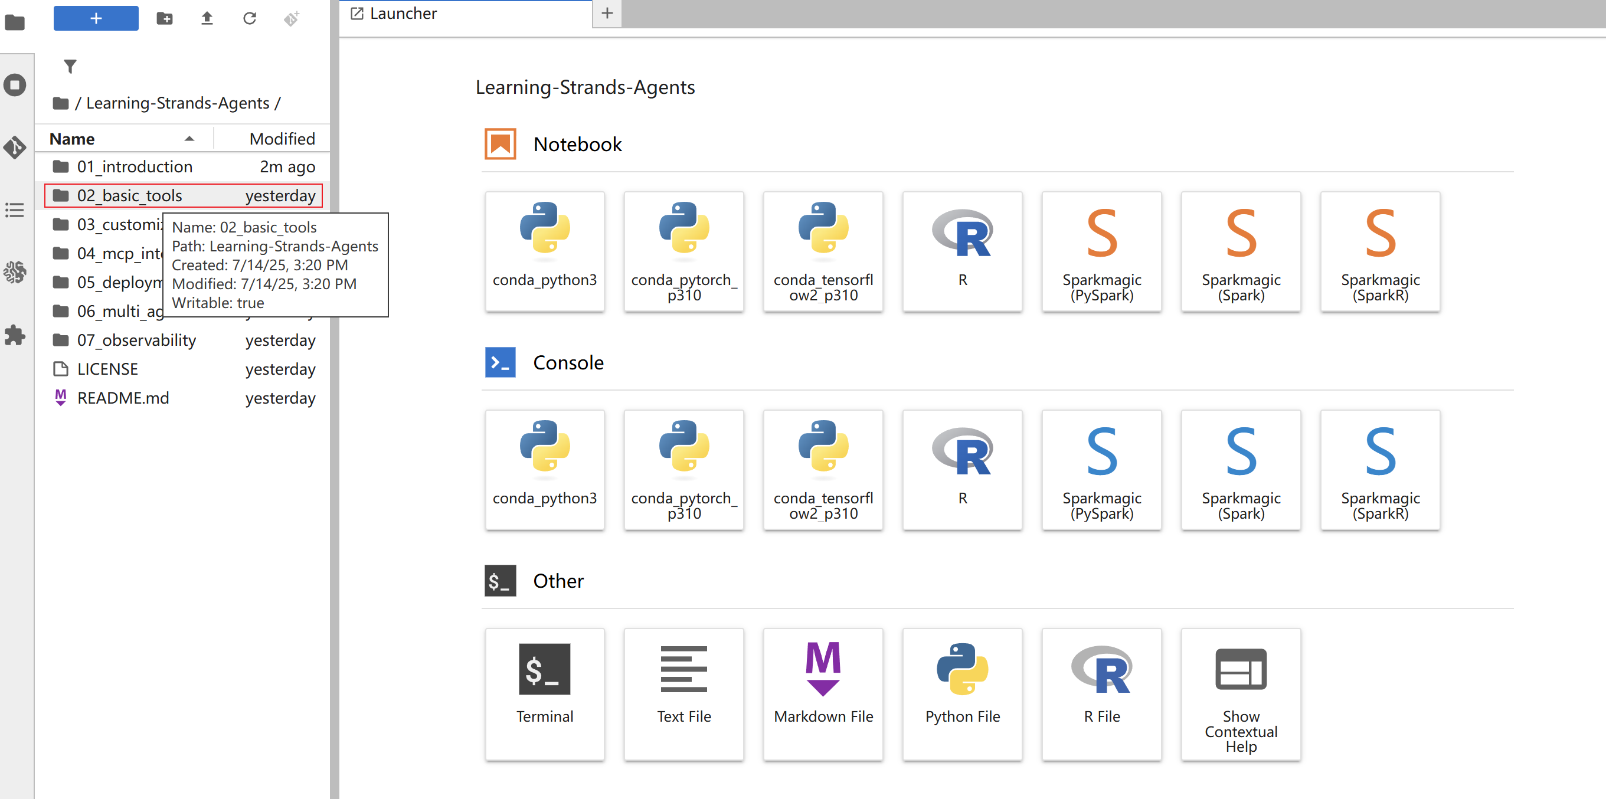The height and width of the screenshot is (799, 1606).
Task: Open Running Terminals and Kernels sidebar
Action: point(15,85)
